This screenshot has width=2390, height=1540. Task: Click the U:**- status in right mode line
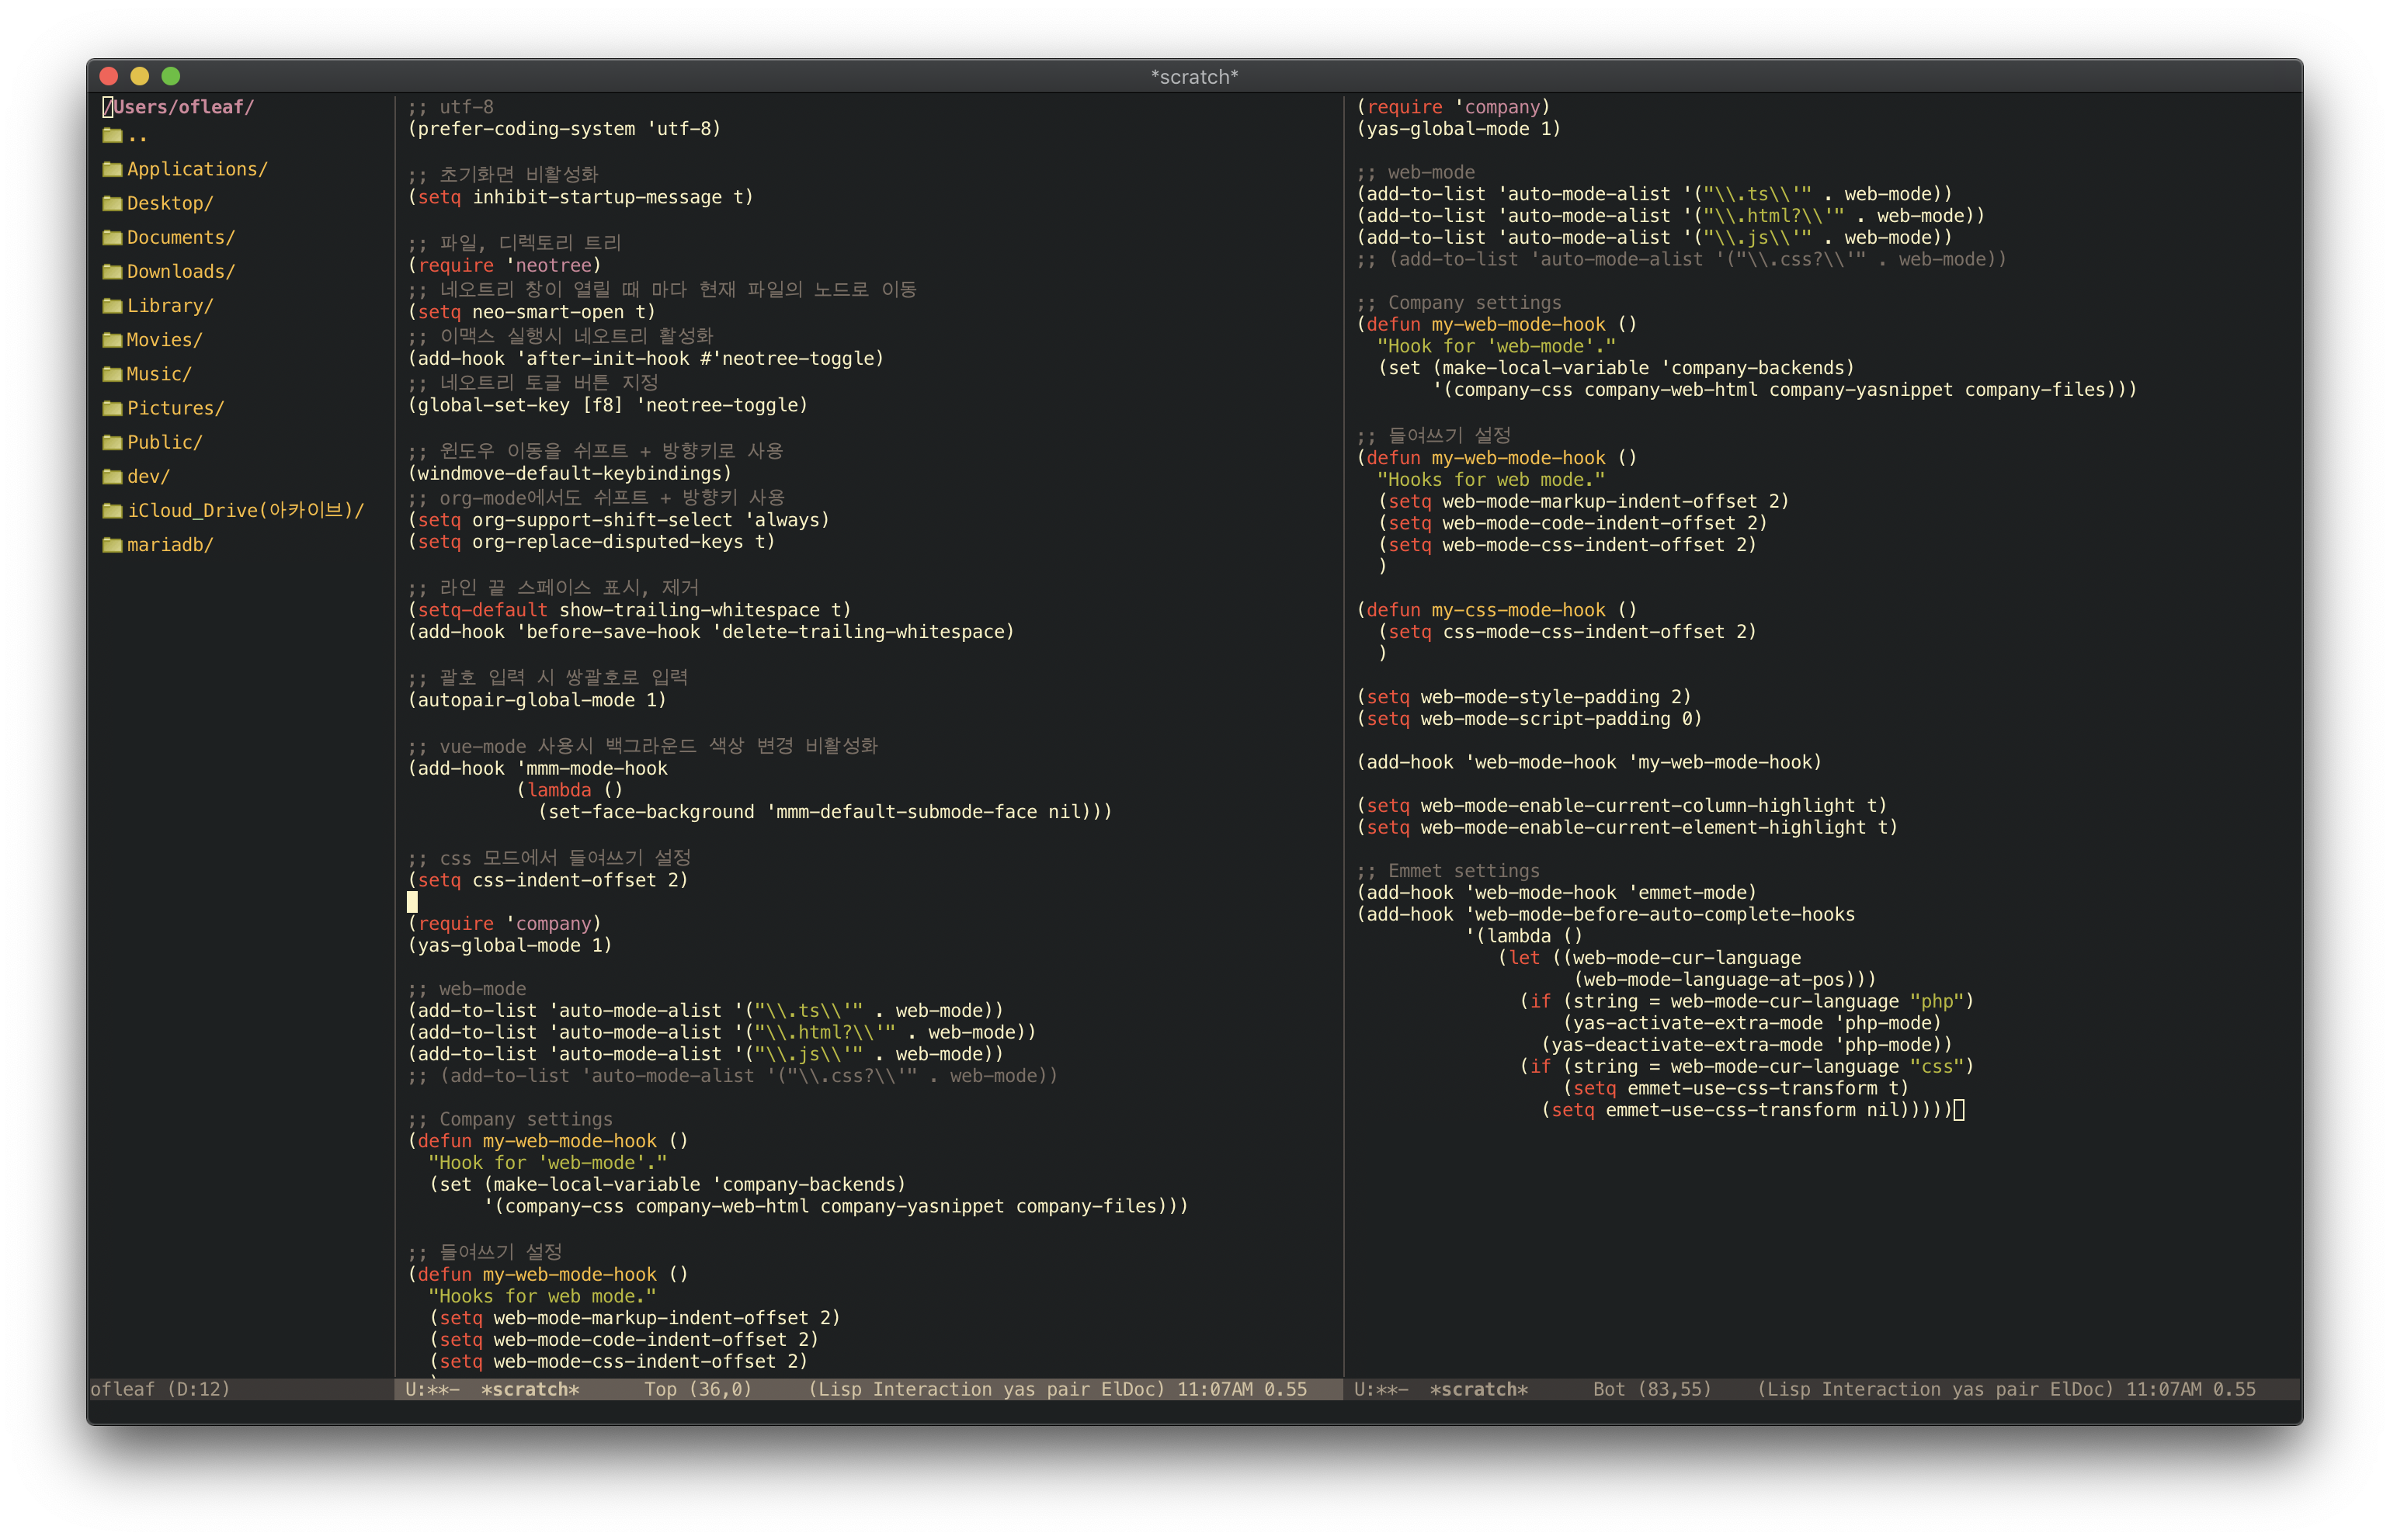point(1381,1389)
